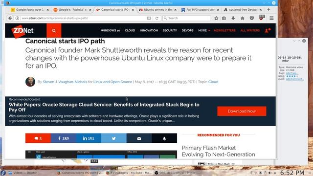Open the bookmarks library clipboard icon
This screenshot has height=176, width=313.
[224, 18]
